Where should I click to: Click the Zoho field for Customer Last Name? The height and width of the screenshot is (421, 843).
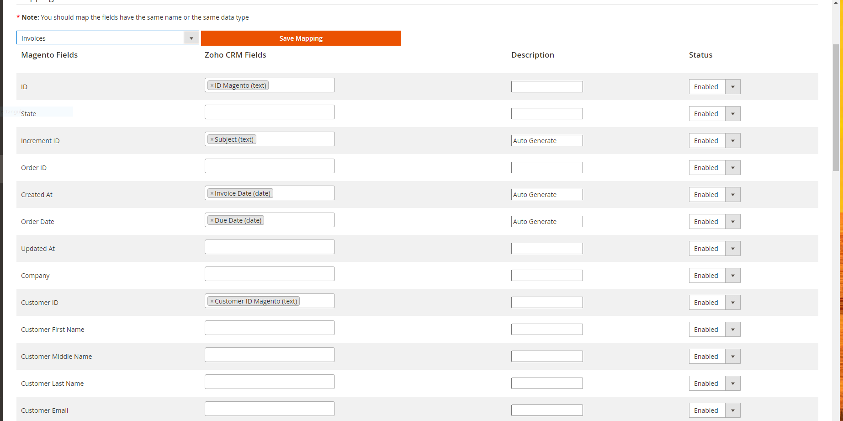point(270,381)
